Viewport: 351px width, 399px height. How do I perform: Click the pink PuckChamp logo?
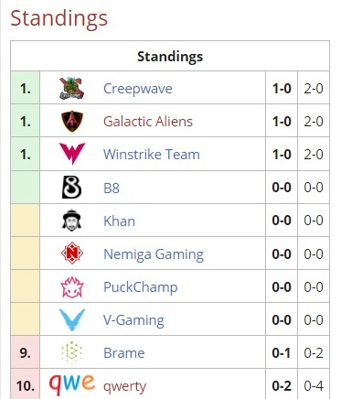[x=72, y=287]
